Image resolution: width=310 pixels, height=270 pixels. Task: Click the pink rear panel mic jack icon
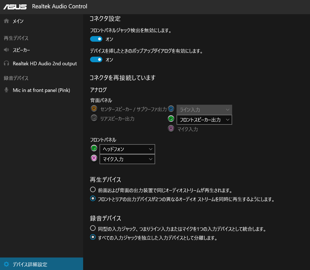(171, 128)
